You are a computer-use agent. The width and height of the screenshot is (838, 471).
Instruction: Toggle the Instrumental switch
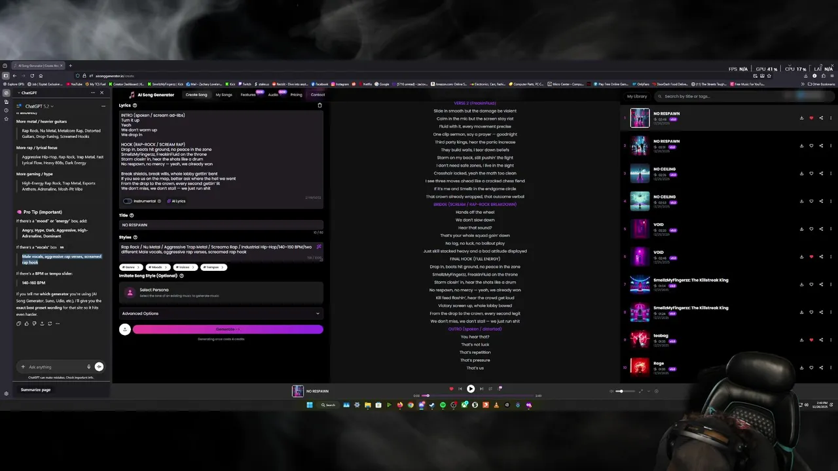(x=128, y=201)
